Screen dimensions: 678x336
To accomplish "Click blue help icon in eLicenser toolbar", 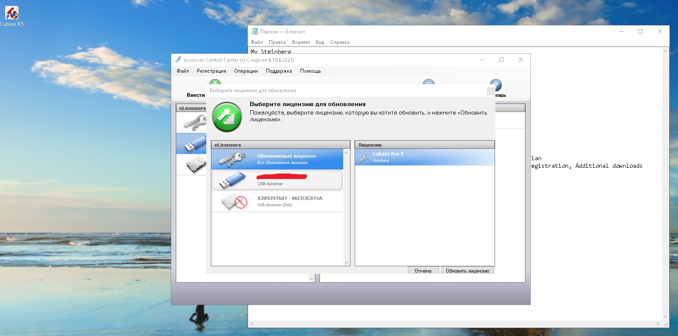I will [x=496, y=85].
